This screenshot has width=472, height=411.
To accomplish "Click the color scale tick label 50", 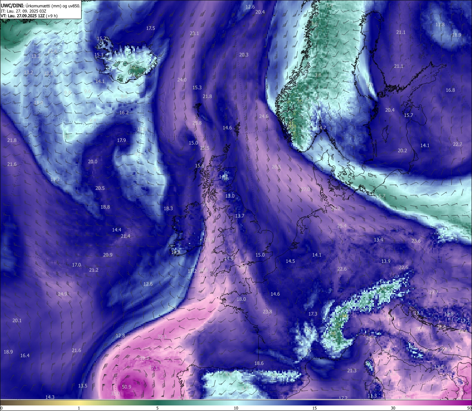I will 469,408.
